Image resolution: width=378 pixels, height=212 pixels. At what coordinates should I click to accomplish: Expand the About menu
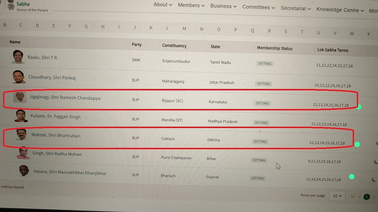point(163,5)
